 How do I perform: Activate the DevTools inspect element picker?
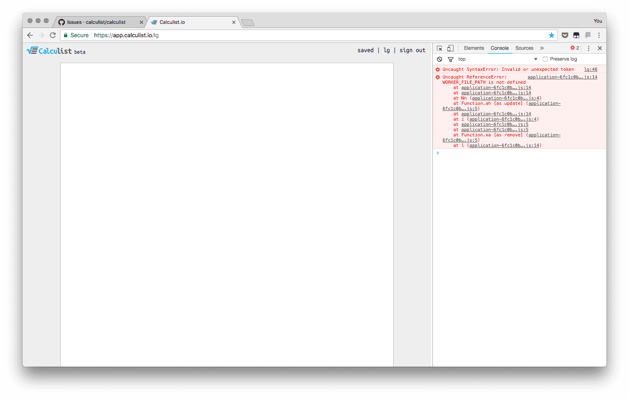point(440,48)
